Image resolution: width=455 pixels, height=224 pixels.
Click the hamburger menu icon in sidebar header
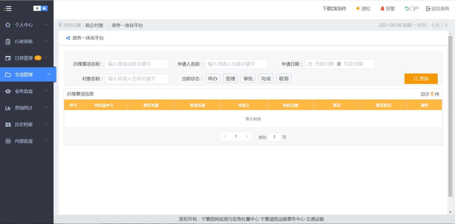point(8,8)
